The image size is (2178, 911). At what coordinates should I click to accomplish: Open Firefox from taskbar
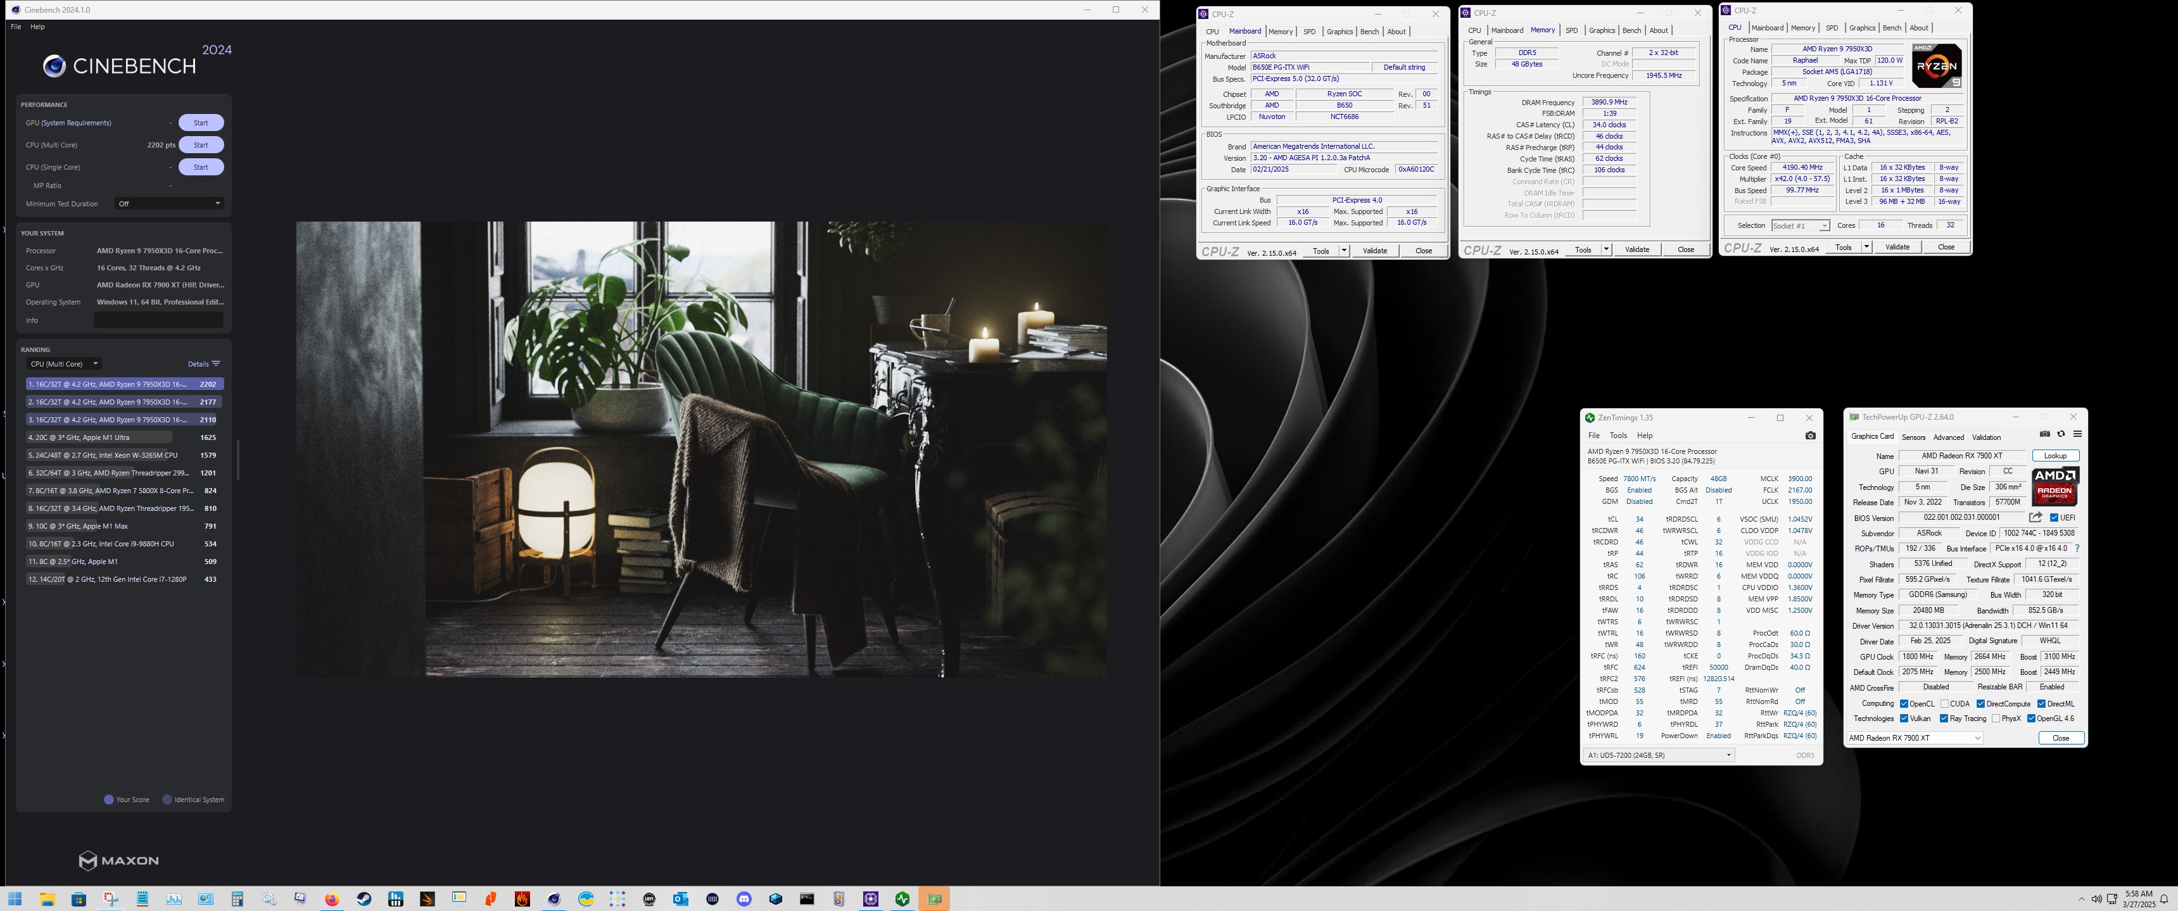332,899
